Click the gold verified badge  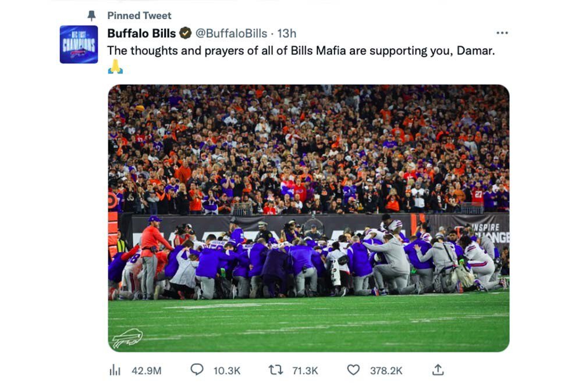185,33
